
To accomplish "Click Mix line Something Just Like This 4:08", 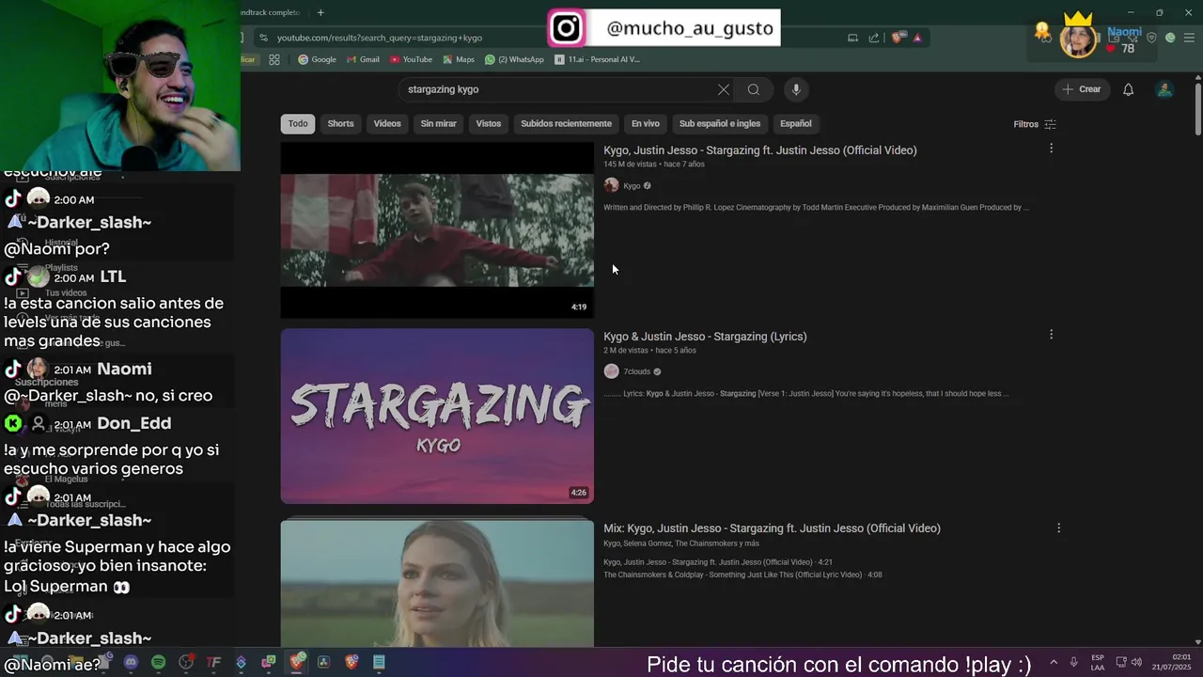I will [742, 575].
